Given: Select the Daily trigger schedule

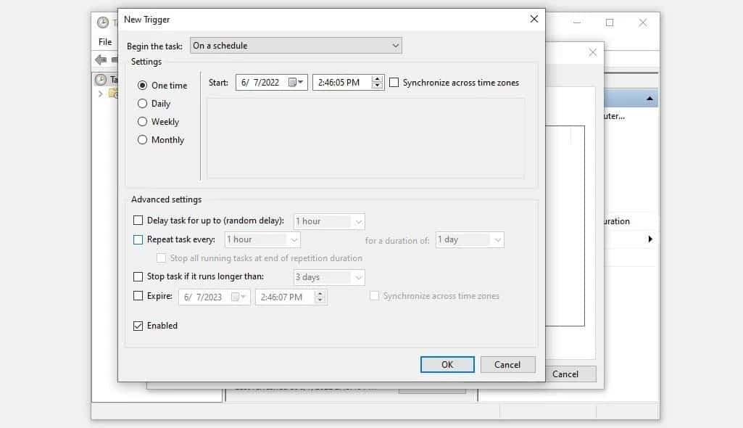Looking at the screenshot, I should 142,103.
